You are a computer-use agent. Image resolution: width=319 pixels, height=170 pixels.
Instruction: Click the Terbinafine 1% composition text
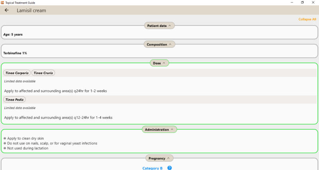15,53
